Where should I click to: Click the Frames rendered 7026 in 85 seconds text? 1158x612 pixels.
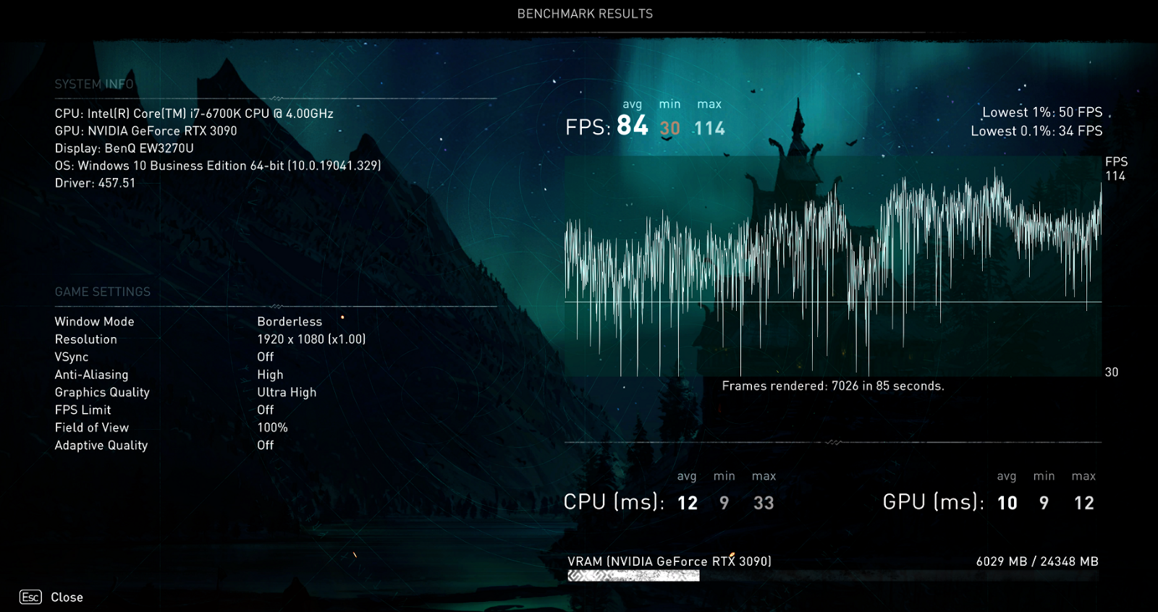point(833,386)
